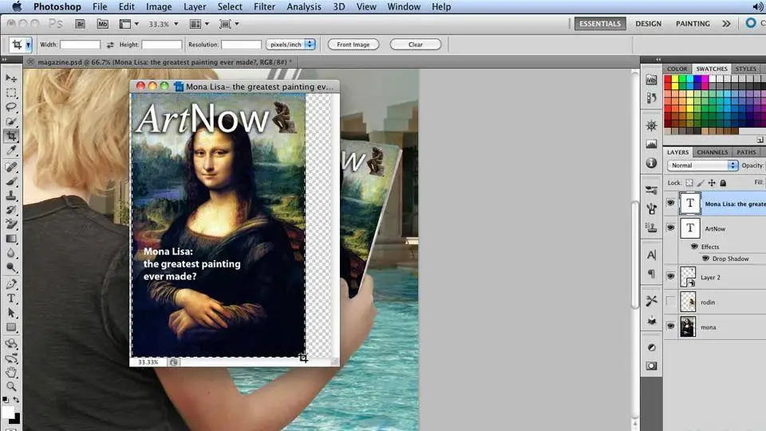Hide the Mona Lisa text layer
This screenshot has height=431, width=766.
(671, 203)
